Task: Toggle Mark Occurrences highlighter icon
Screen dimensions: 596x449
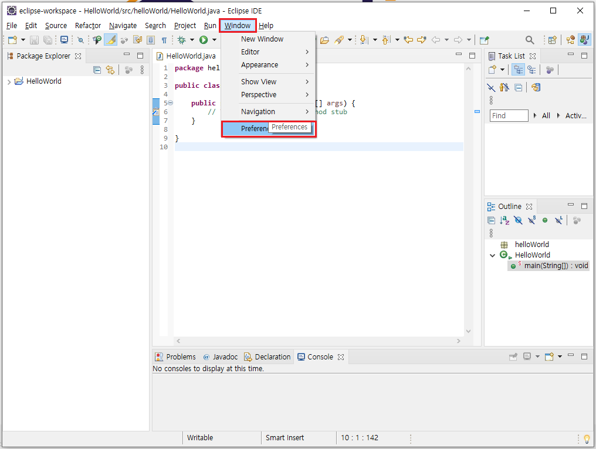Action: (x=111, y=40)
